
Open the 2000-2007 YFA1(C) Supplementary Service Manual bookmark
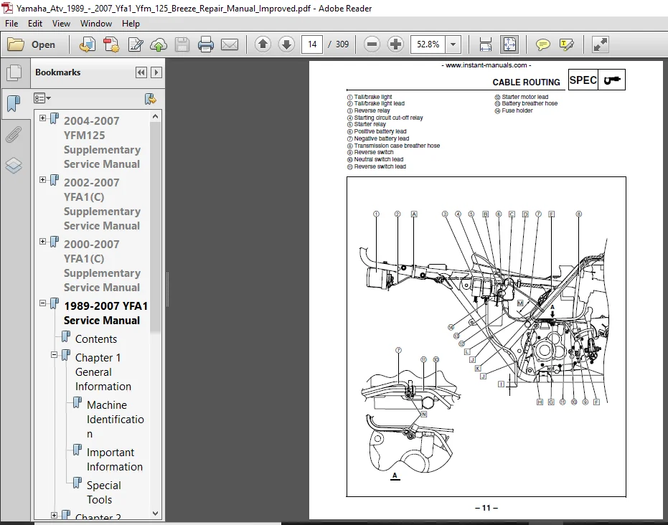click(102, 265)
